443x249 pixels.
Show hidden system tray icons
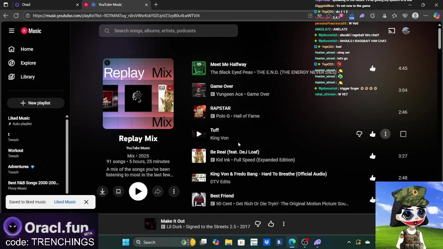click(349, 242)
